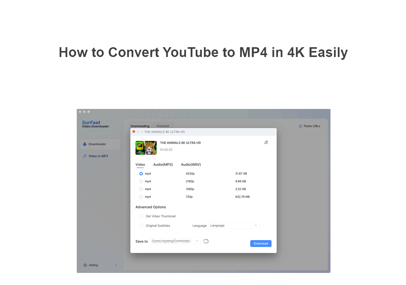Click the 01:42:22 duration text
406x285 pixels.
pyautogui.click(x=166, y=150)
